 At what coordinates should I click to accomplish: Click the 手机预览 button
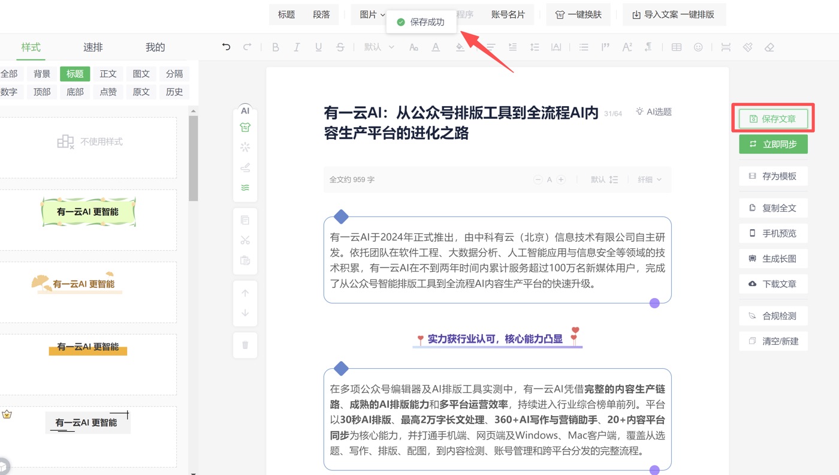pyautogui.click(x=773, y=233)
